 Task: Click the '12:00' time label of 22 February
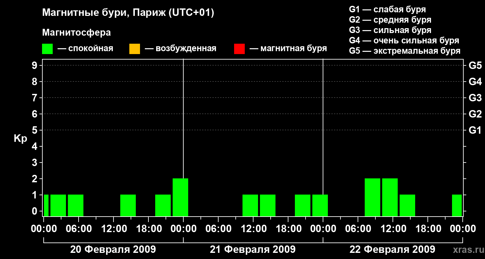coord(393,229)
